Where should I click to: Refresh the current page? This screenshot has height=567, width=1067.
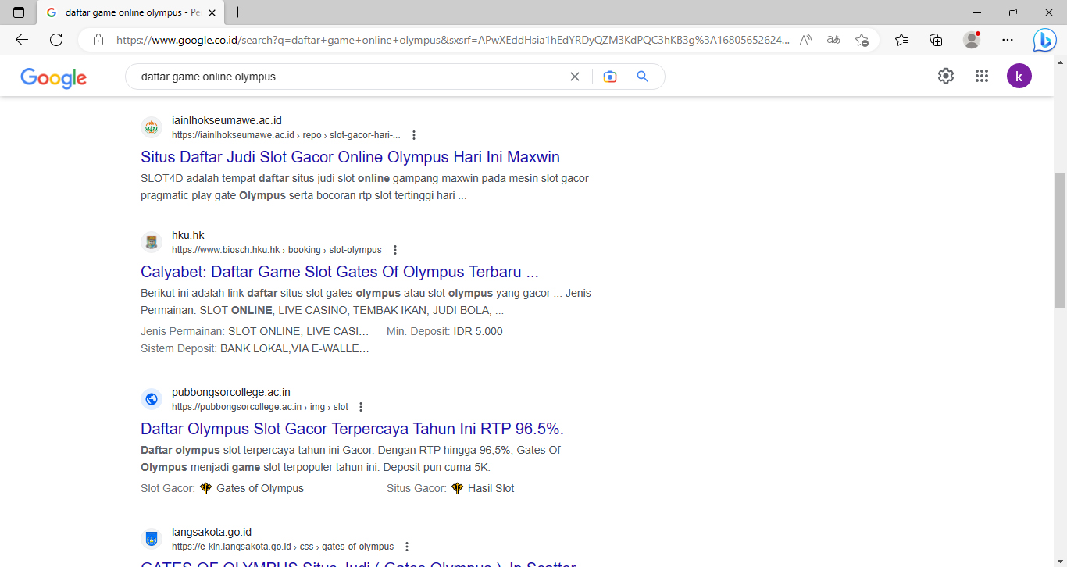[x=56, y=40]
